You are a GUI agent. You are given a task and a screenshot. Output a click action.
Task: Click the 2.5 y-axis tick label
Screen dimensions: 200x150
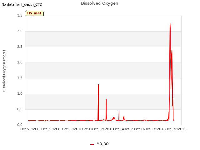[20, 47]
